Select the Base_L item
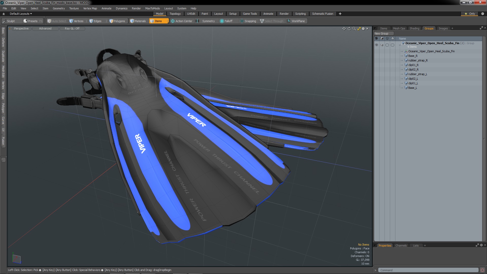Viewport: 487px width, 274px height. pos(412,88)
